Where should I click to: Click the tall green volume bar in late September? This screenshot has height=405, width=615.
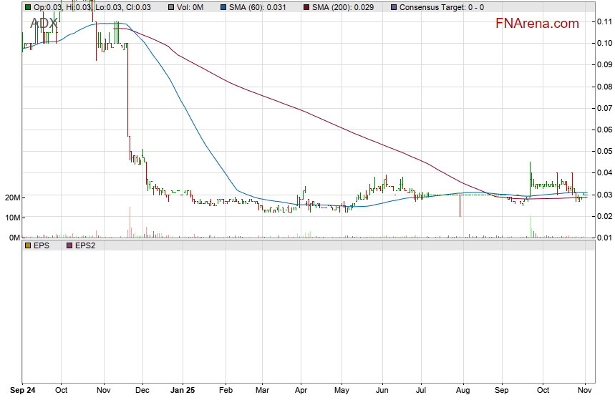(530, 226)
